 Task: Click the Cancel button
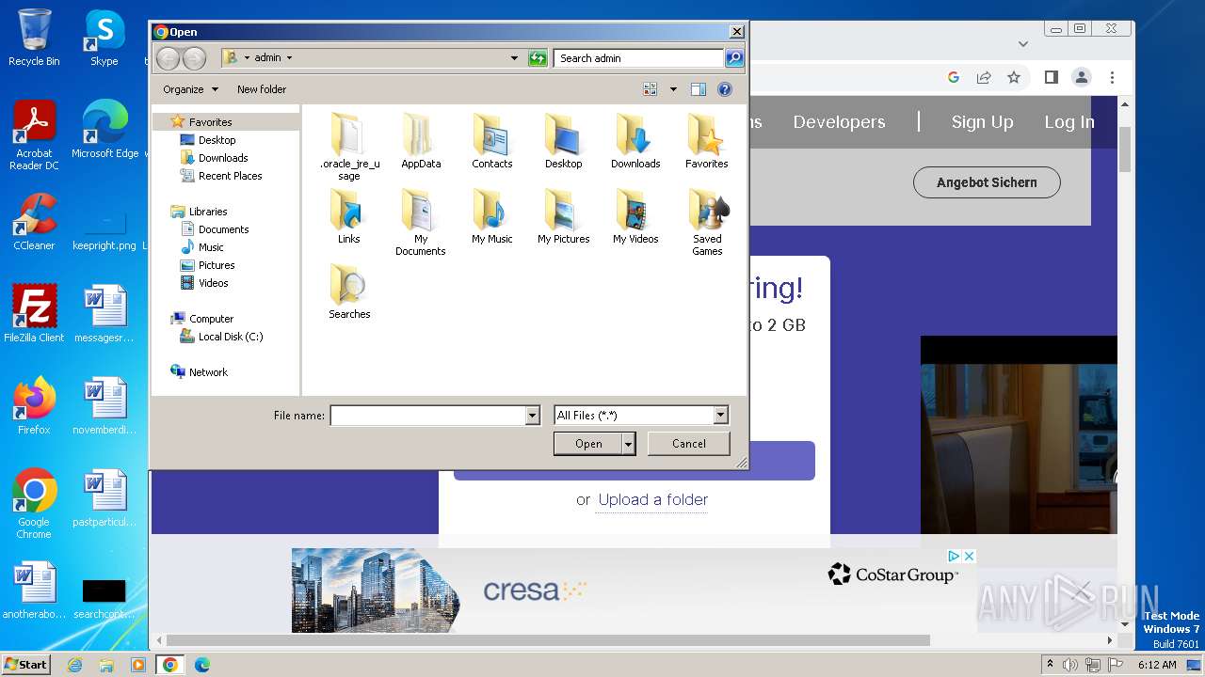[x=689, y=444]
